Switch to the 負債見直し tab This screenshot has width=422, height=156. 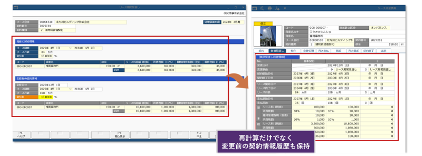(x=277, y=51)
